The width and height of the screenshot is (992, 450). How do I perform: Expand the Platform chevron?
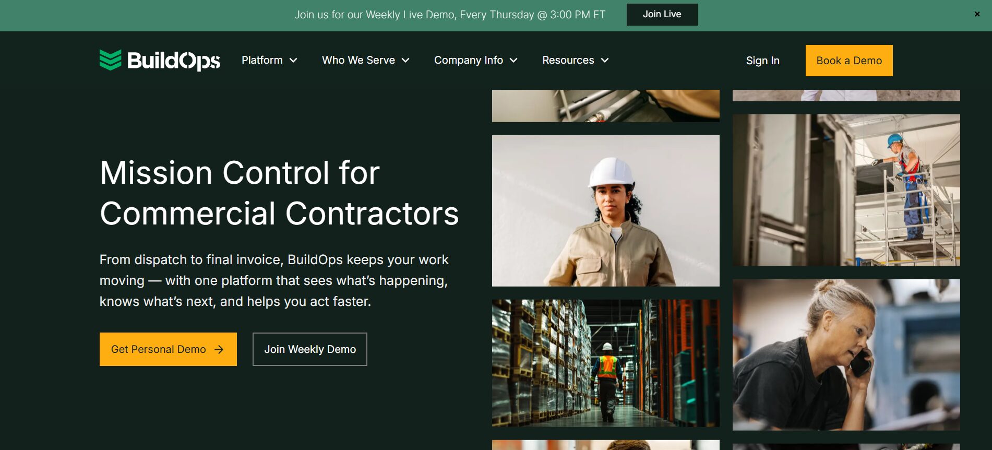click(293, 61)
